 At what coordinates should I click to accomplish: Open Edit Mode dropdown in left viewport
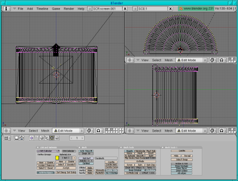click(68, 131)
